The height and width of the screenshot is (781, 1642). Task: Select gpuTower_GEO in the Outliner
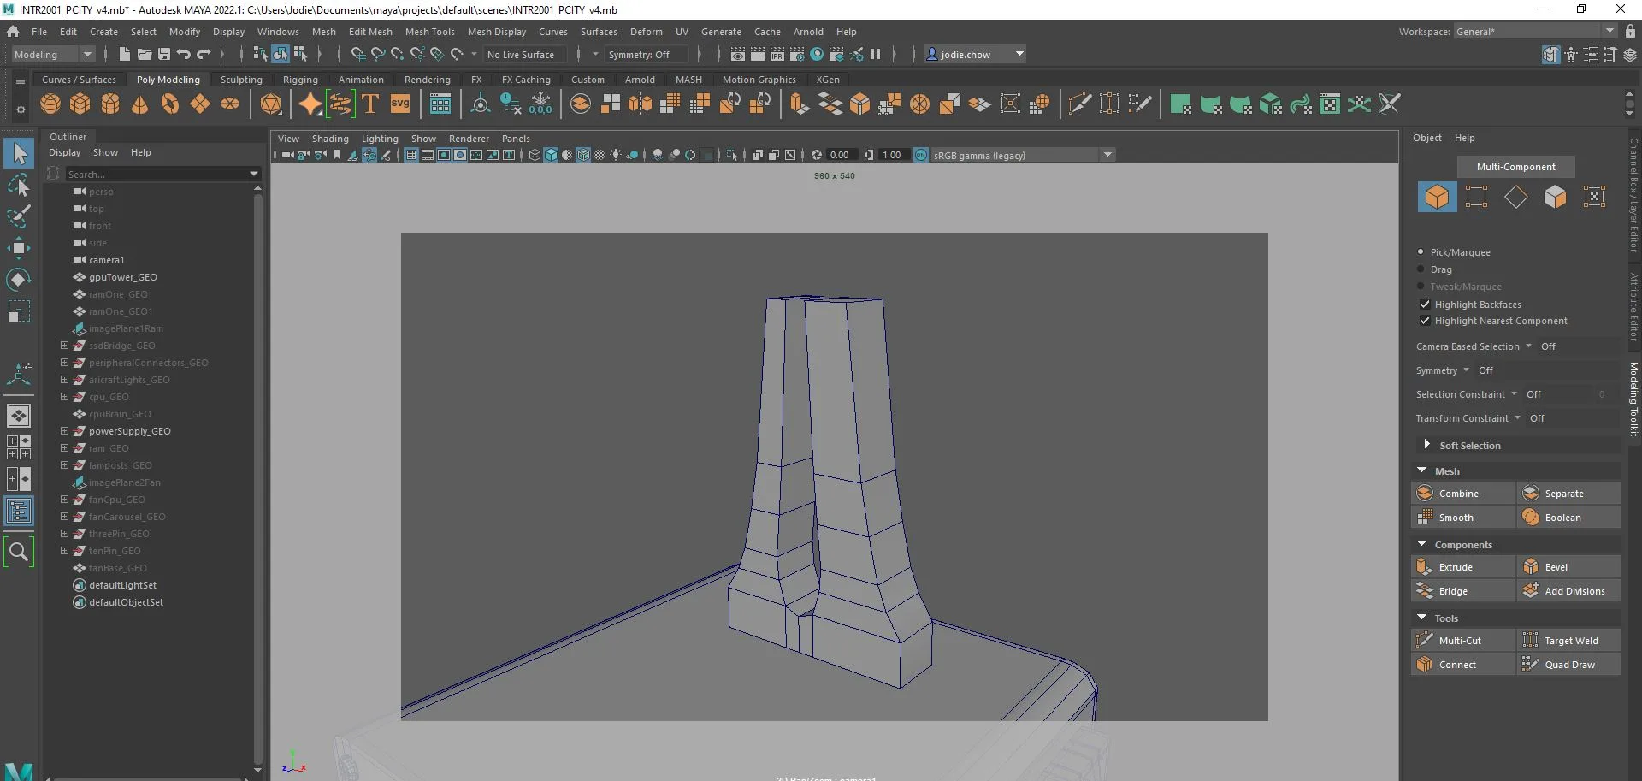point(123,277)
